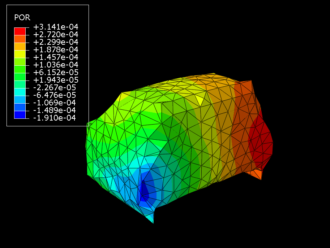Click the -1.069e-04 legend value
This screenshot has height=248, width=330.
(56, 103)
